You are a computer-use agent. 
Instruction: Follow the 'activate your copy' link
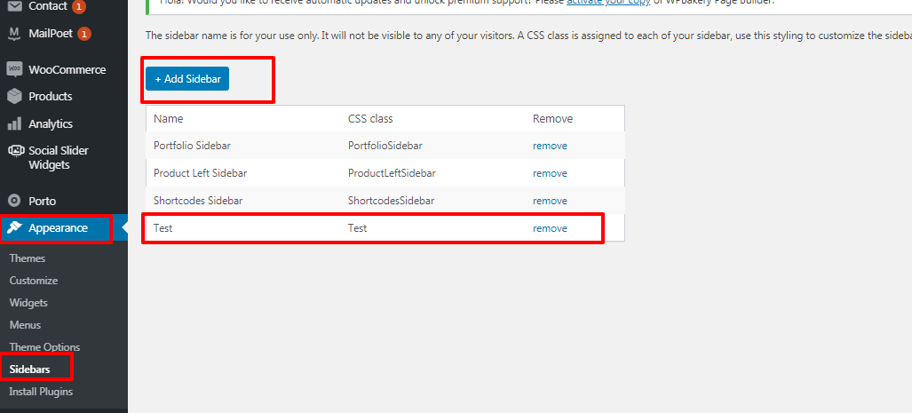tap(608, 3)
